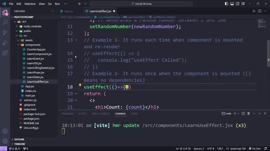Expand the Outline section

pyautogui.click(x=12, y=139)
